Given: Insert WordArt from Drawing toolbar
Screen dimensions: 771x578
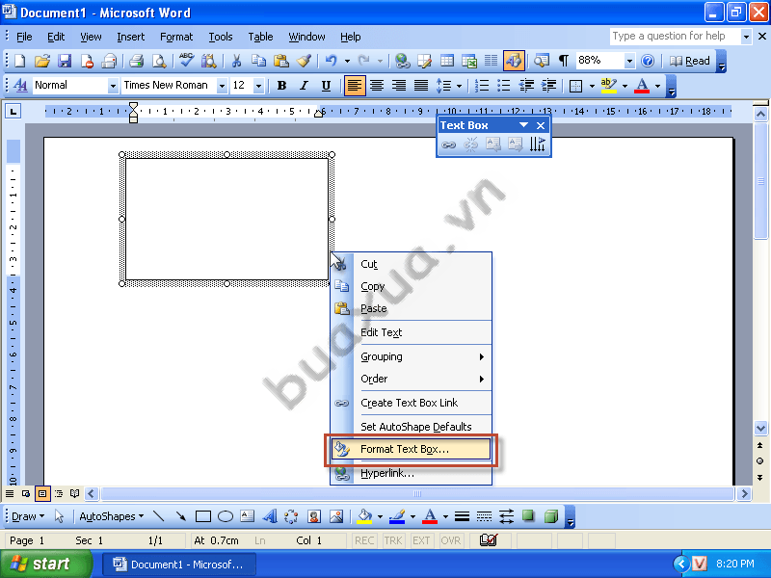Looking at the screenshot, I should click(x=270, y=516).
